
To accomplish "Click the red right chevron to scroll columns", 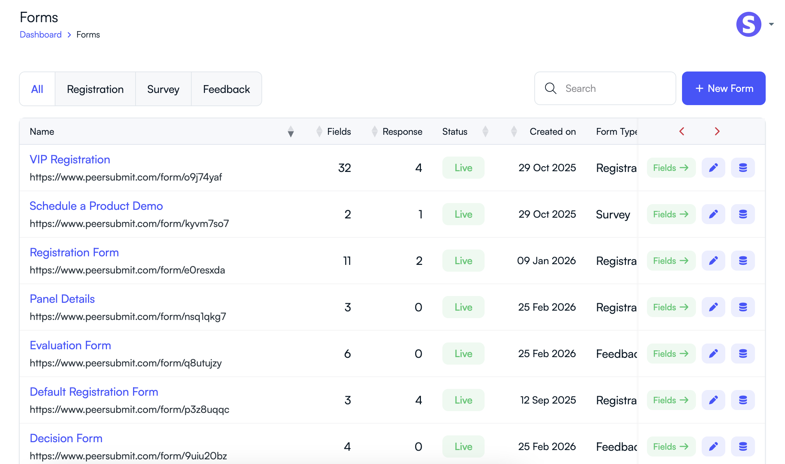I will point(717,132).
